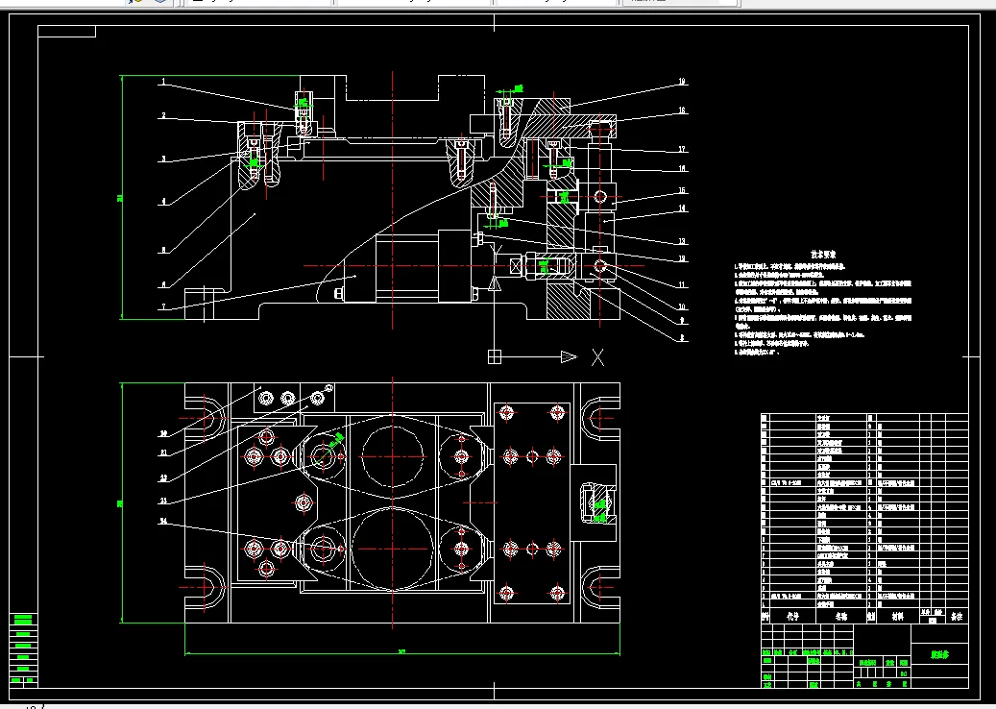Viewport: 996px width, 709px height.
Task: Click part balloon number 2 label
Action: (x=163, y=115)
